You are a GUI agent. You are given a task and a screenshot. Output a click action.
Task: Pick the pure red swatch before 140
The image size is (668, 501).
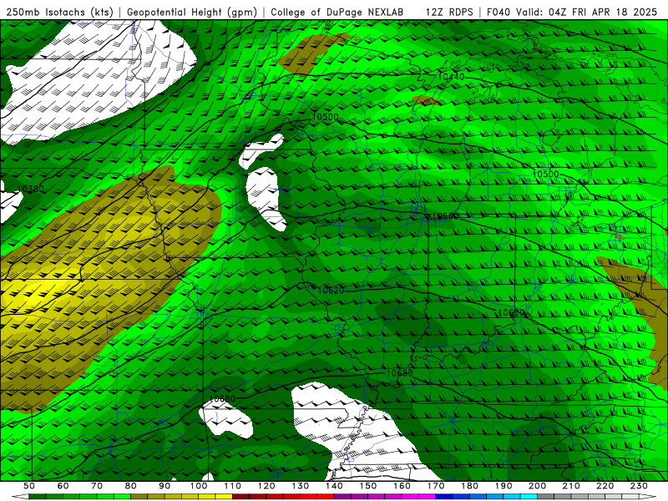coord(326,497)
